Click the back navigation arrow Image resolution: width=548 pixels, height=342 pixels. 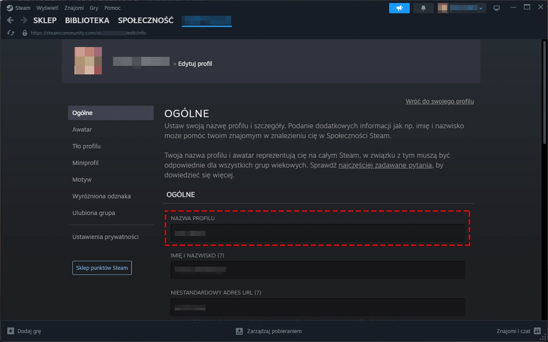pyautogui.click(x=11, y=20)
